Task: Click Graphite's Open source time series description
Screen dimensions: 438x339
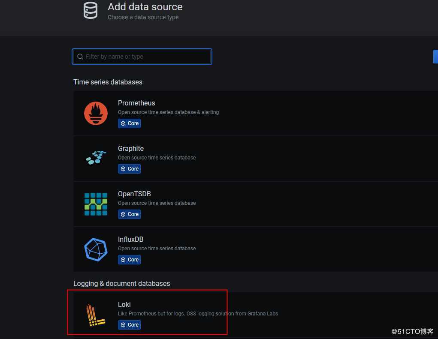Action: pyautogui.click(x=157, y=158)
